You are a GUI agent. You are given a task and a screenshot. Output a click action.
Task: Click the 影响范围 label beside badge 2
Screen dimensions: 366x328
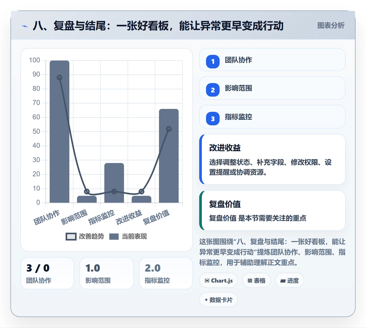[x=238, y=88]
